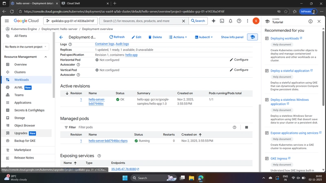This screenshot has height=183, width=326.
Task: Click the Refresh button
Action: (117, 37)
